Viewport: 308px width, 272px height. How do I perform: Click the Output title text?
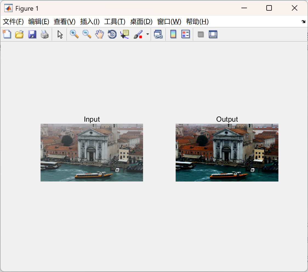tap(227, 119)
